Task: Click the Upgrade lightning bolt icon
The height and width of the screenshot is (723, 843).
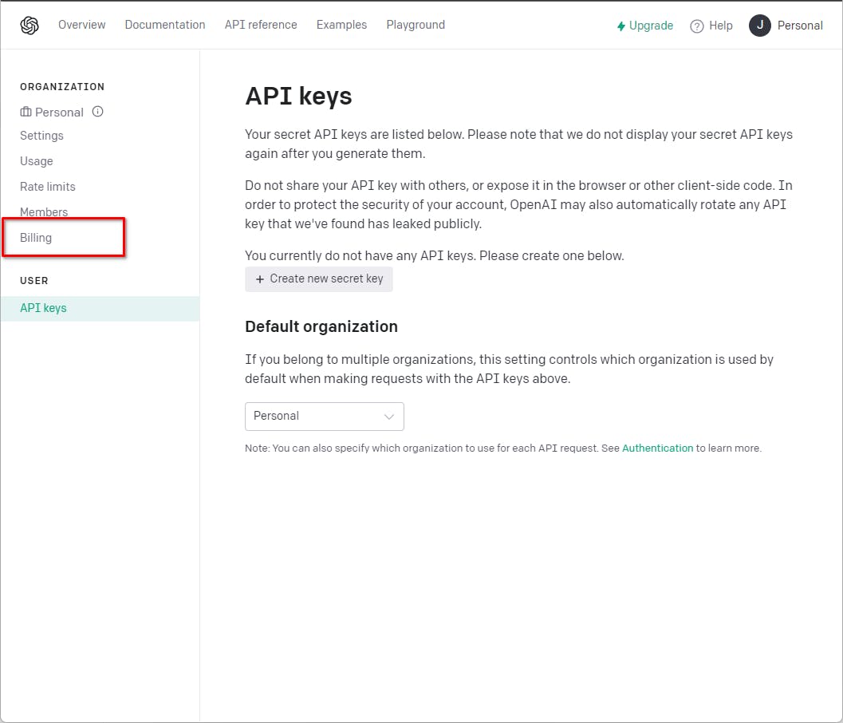Action: 621,26
